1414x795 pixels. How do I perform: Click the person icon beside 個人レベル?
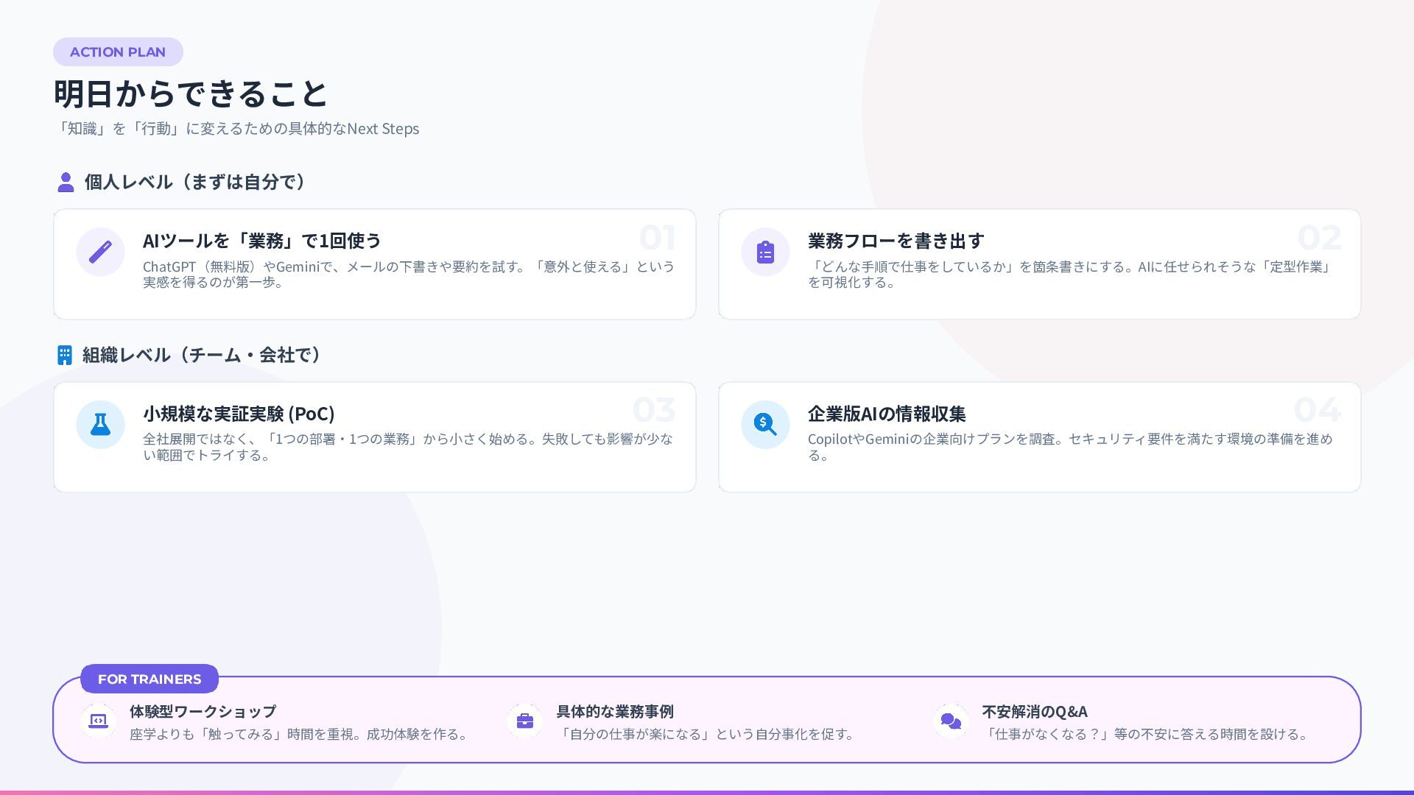point(66,182)
